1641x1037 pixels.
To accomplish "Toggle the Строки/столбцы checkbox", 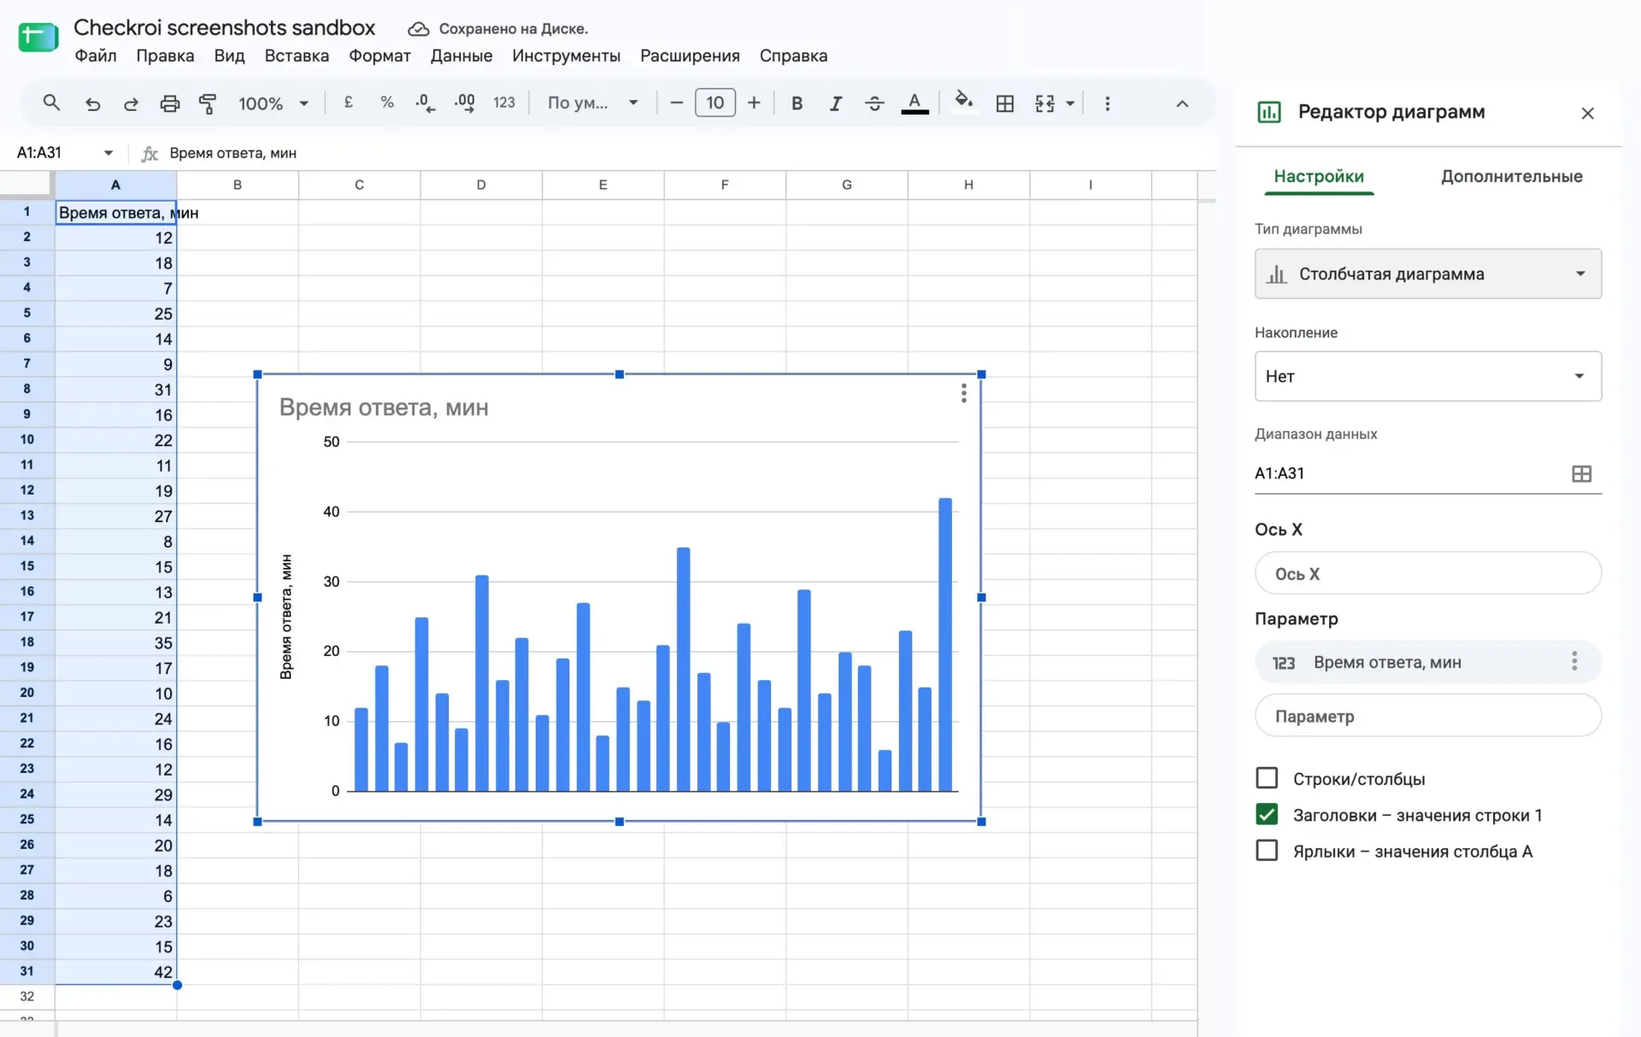I will coord(1267,778).
